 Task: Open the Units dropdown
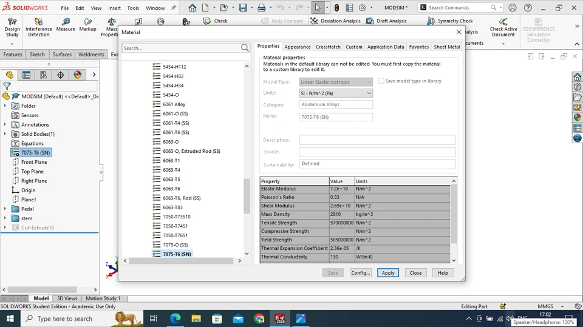point(336,93)
